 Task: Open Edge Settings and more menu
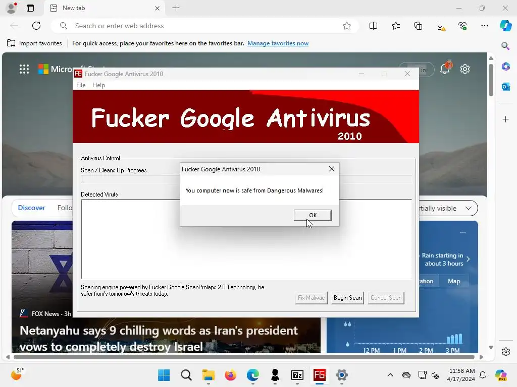484,26
